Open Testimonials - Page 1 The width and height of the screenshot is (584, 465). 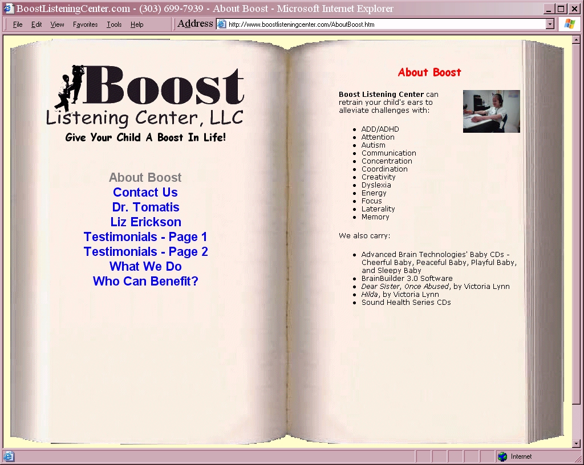(145, 237)
